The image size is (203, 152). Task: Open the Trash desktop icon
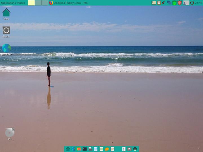point(6,30)
